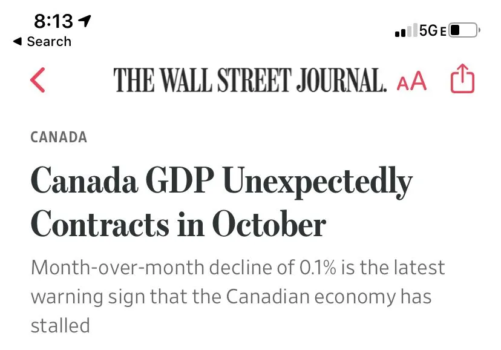This screenshot has width=501, height=350.
Task: Tap the 'Month-over-month decline' subheadline line
Action: click(x=238, y=267)
